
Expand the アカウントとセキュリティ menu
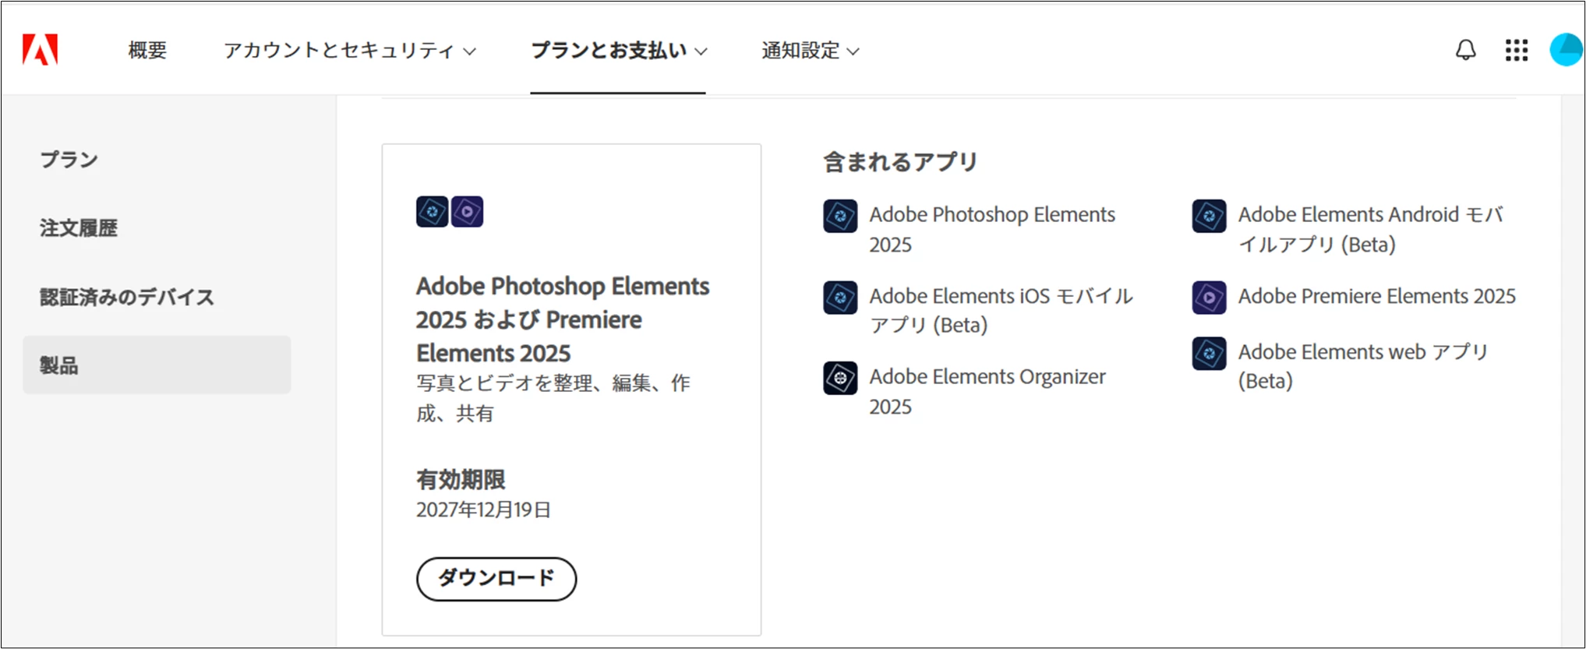tap(349, 51)
